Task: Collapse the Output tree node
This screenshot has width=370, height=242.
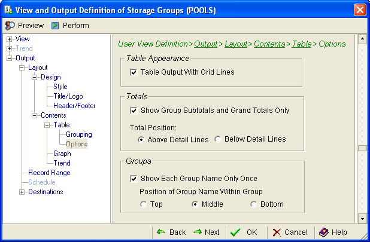Action: tap(9, 58)
